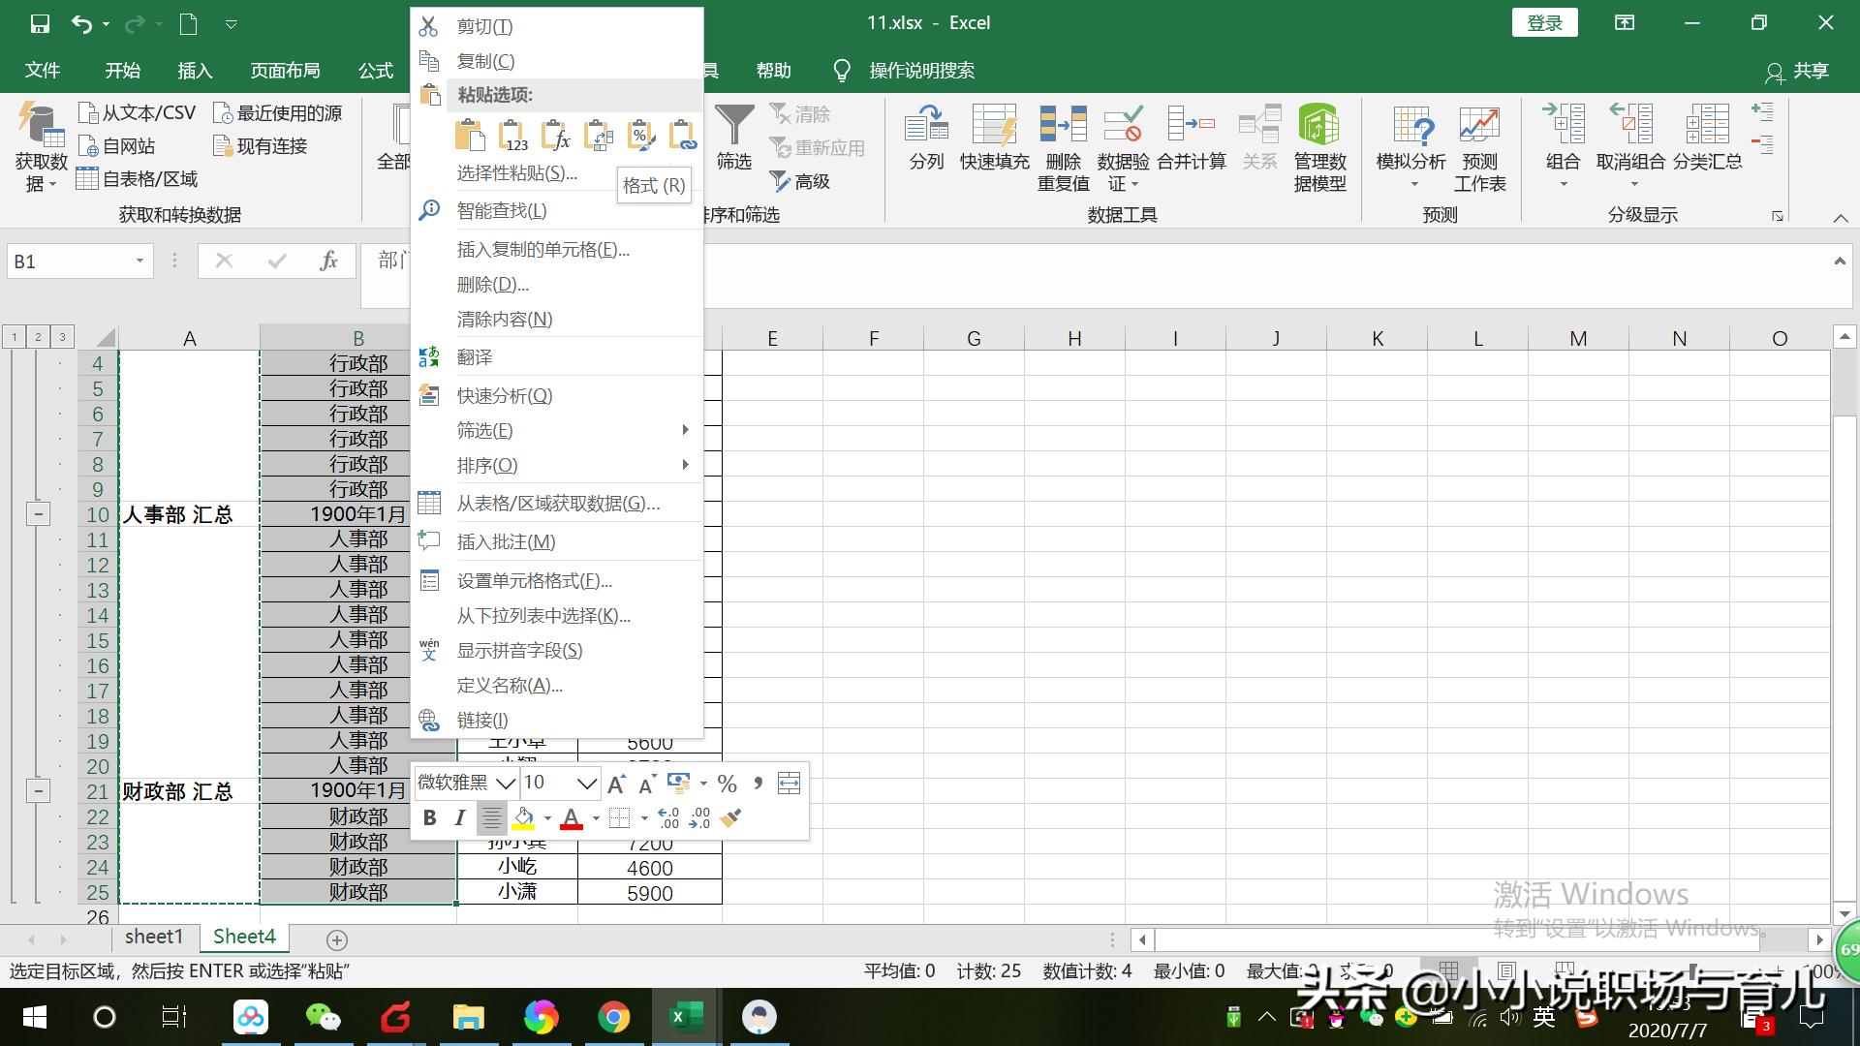Toggle bold in the mini toolbar
The width and height of the screenshot is (1860, 1046).
point(429,818)
